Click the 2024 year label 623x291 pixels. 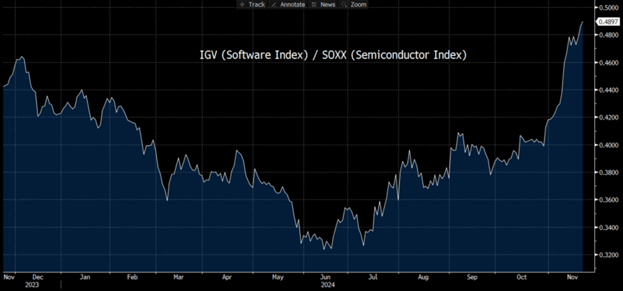[x=329, y=284]
